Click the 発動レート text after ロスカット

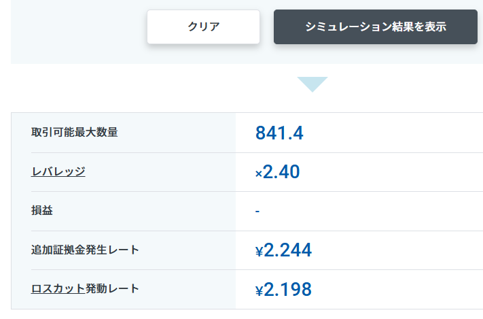[x=113, y=288]
